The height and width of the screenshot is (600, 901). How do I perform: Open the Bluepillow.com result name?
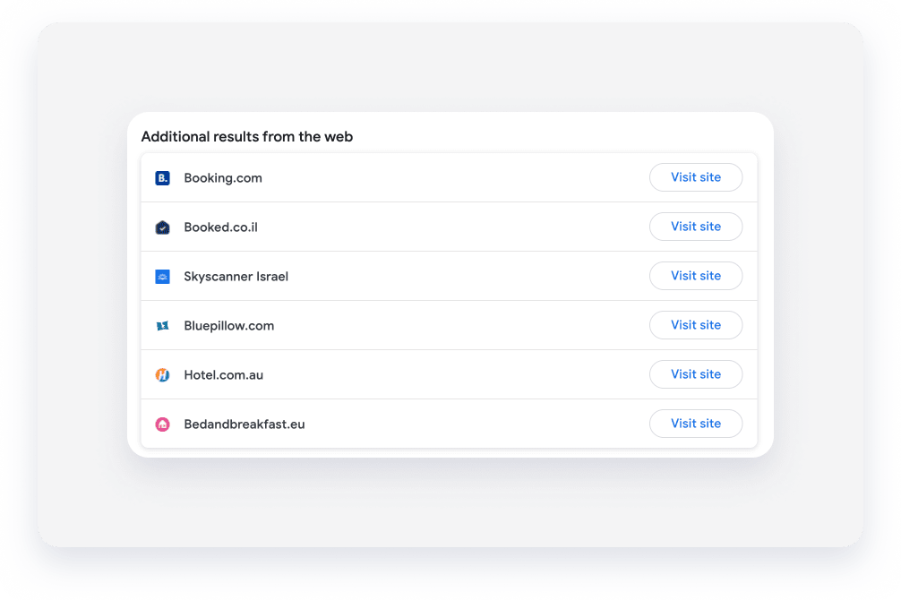228,326
